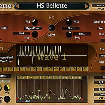Go to next preset with right arrow
The width and height of the screenshot is (105, 105).
(87, 6)
